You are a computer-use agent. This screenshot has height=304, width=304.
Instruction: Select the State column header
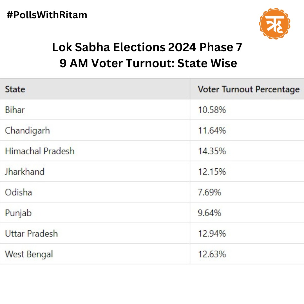15,90
